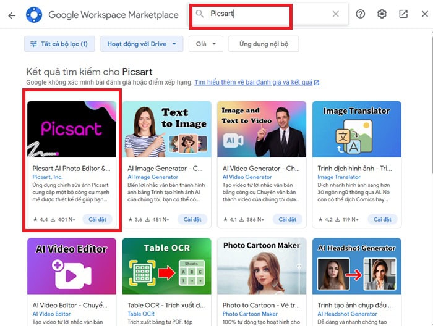Open the settings gear icon

(x=382, y=14)
